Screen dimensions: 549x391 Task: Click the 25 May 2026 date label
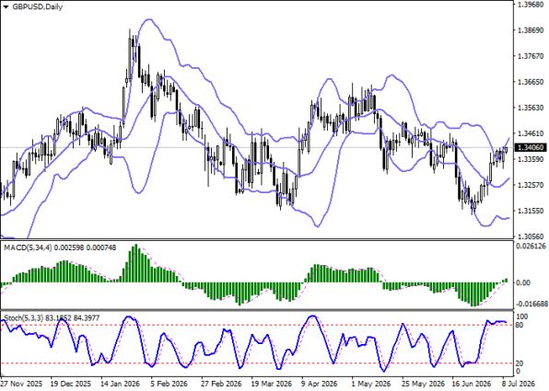click(424, 384)
